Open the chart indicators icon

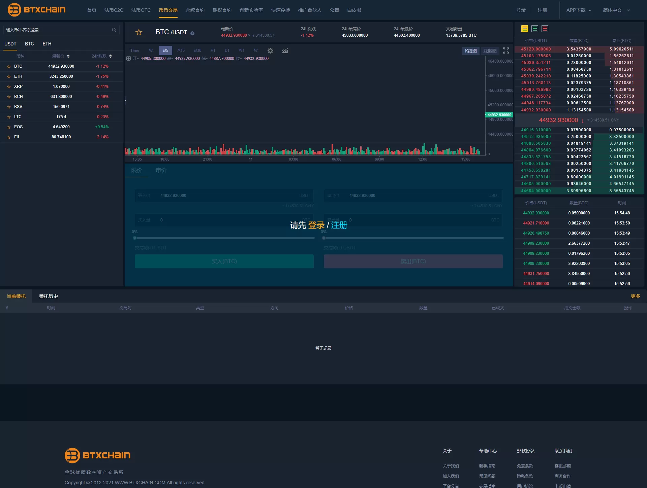pos(285,51)
